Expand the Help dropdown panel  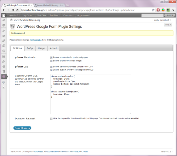tap(168, 25)
